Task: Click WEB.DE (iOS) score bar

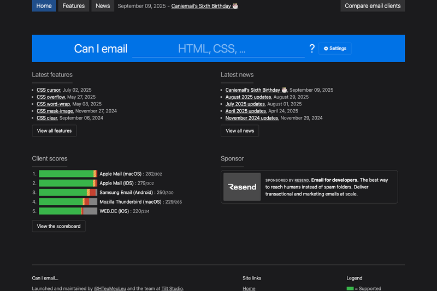Action: [x=68, y=211]
